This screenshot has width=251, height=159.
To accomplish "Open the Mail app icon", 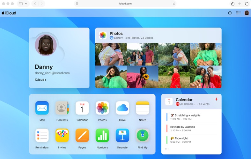I will [42, 108].
